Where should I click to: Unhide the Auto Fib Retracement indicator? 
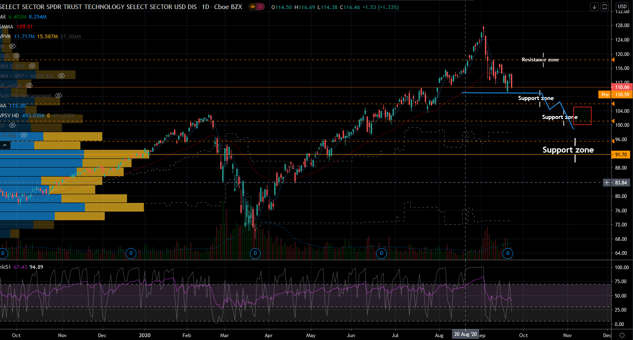coord(59,95)
